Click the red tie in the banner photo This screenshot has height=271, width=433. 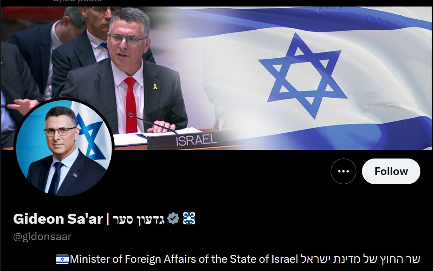[x=131, y=105]
